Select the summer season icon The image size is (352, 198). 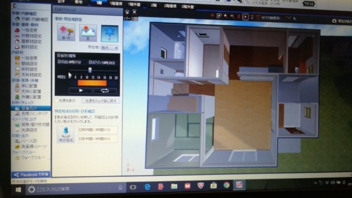(88, 33)
